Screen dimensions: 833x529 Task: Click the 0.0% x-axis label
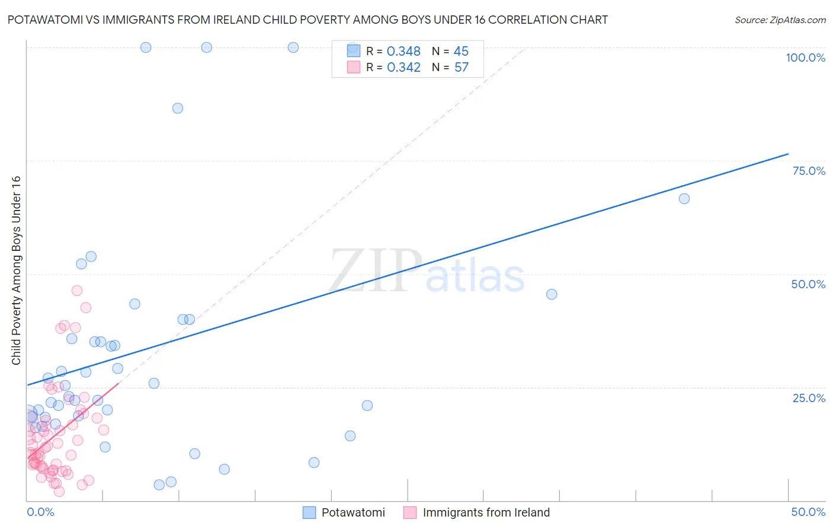click(x=40, y=512)
